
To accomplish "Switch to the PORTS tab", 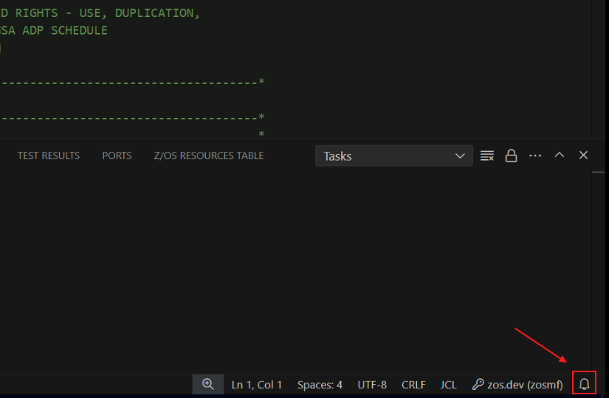I will pyautogui.click(x=117, y=156).
